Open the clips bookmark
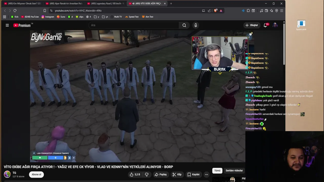 [x=79, y=17]
